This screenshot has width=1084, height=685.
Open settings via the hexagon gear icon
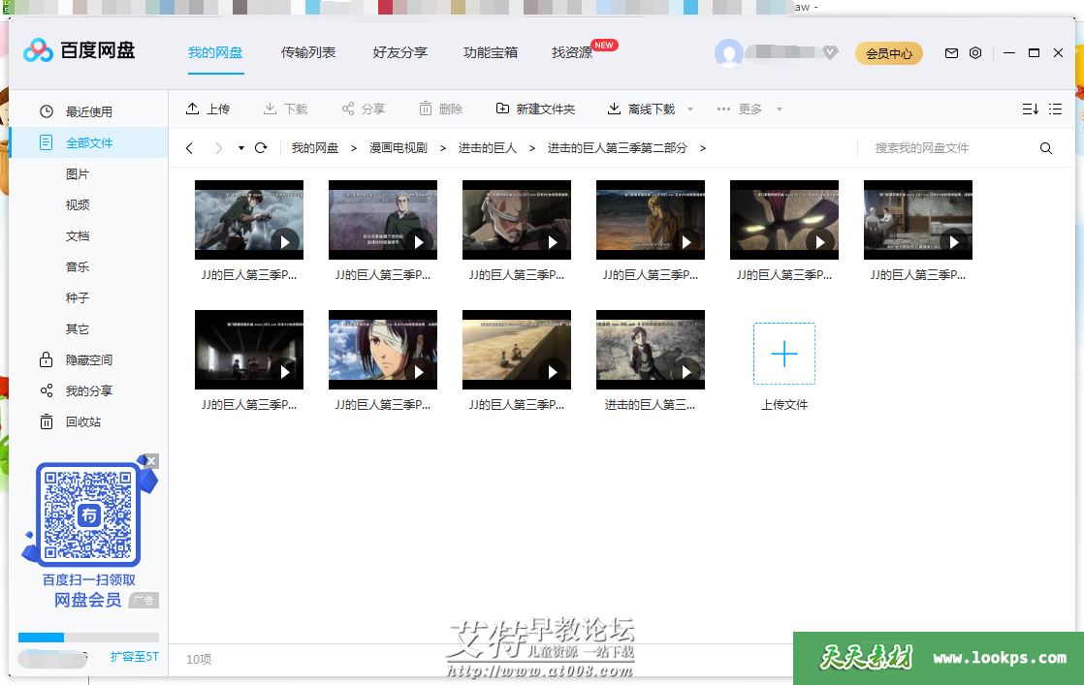pyautogui.click(x=975, y=53)
